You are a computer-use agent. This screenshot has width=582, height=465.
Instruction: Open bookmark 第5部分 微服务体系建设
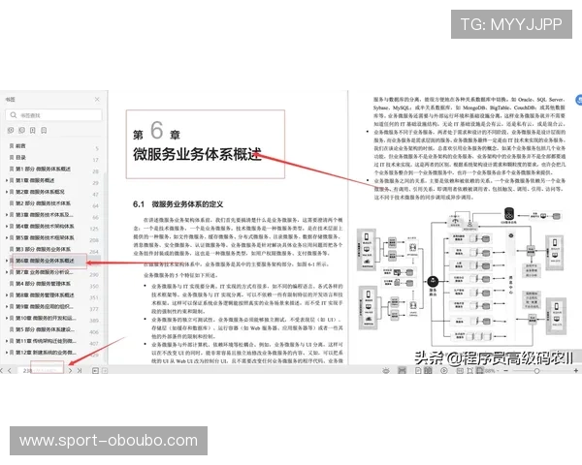click(x=45, y=329)
